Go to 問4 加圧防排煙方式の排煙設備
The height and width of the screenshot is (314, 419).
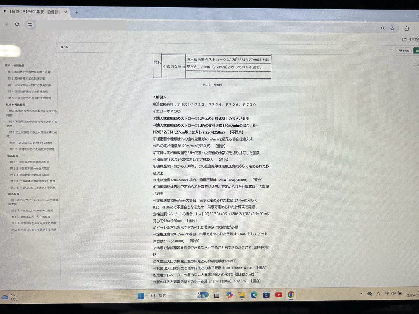(x=28, y=91)
